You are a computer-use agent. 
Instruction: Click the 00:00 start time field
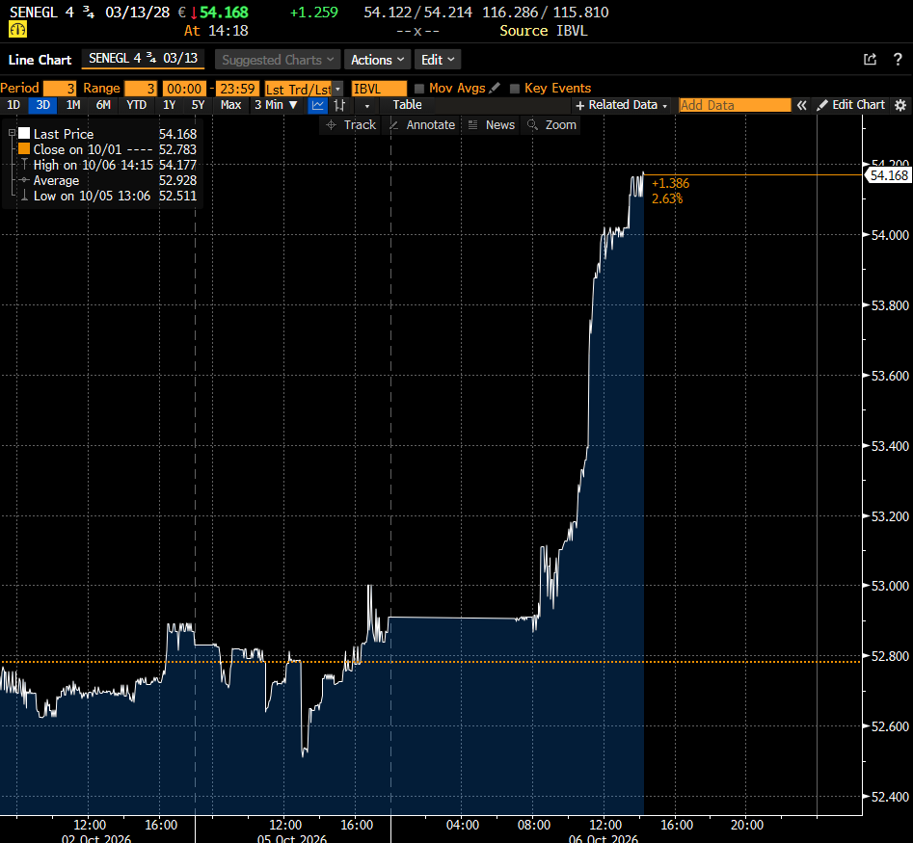[x=184, y=89]
